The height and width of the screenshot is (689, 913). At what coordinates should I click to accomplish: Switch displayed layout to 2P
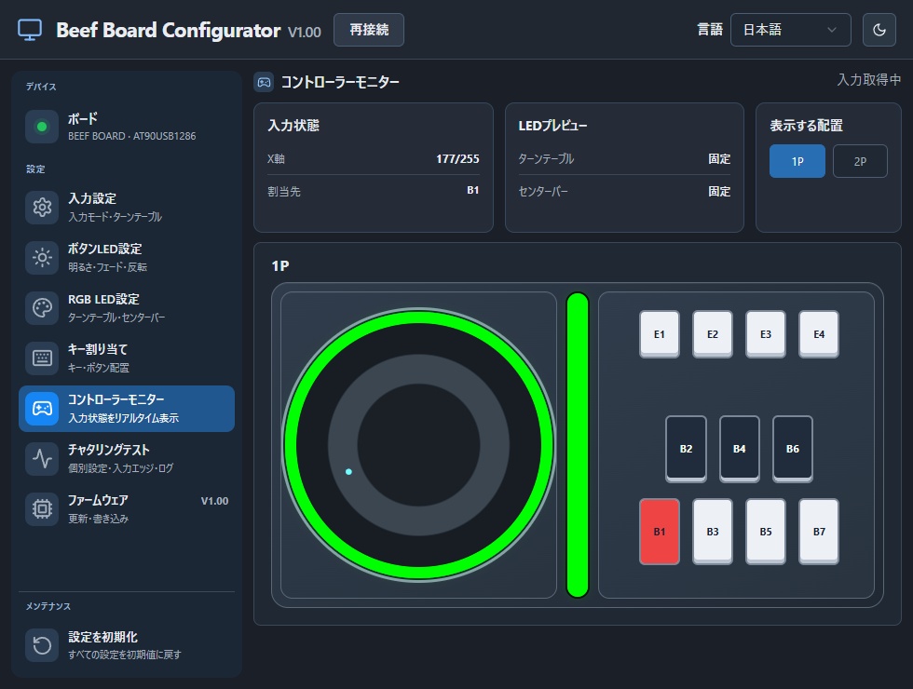coord(860,161)
